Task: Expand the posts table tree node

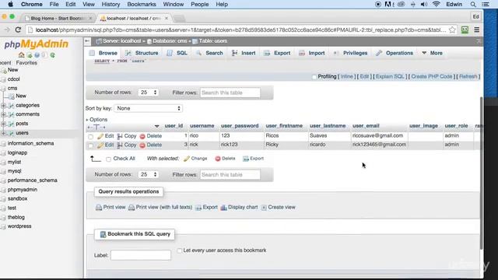Action: [3, 124]
